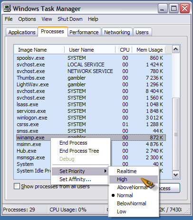Image resolution: width=193 pixels, height=220 pixels.
Task: Click the 7 236 K memory value
Action: click(x=154, y=78)
